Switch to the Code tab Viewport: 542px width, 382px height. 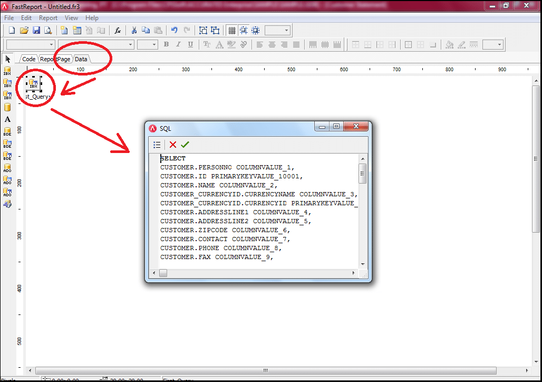[x=28, y=59]
